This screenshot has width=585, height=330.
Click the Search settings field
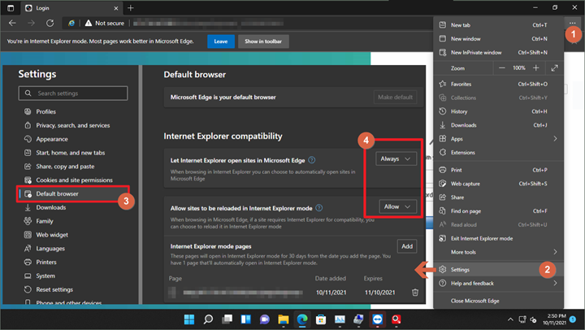73,93
